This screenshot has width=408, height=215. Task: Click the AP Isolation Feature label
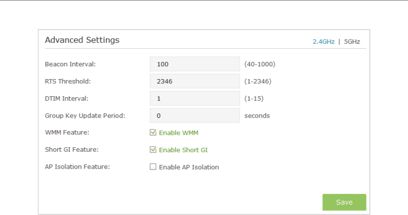pyautogui.click(x=77, y=166)
